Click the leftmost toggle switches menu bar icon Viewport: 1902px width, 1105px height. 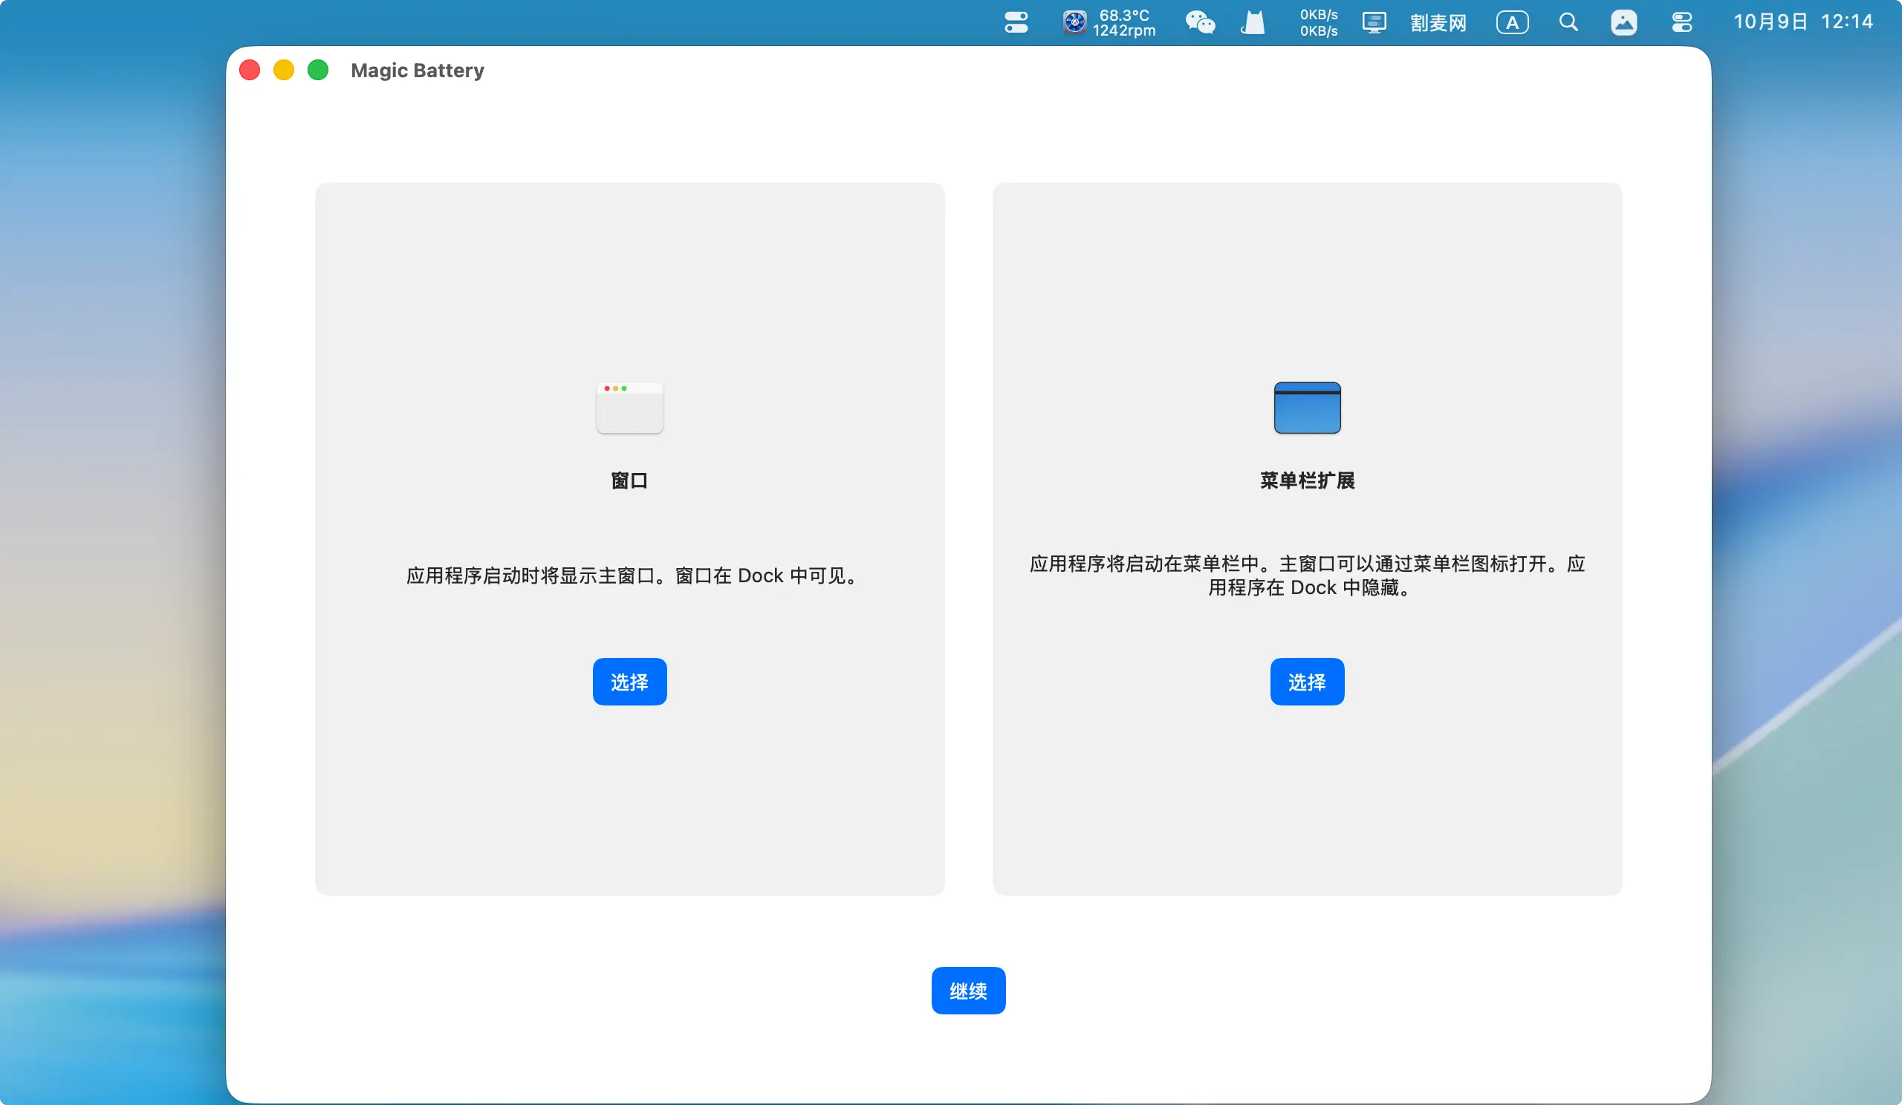point(1016,22)
